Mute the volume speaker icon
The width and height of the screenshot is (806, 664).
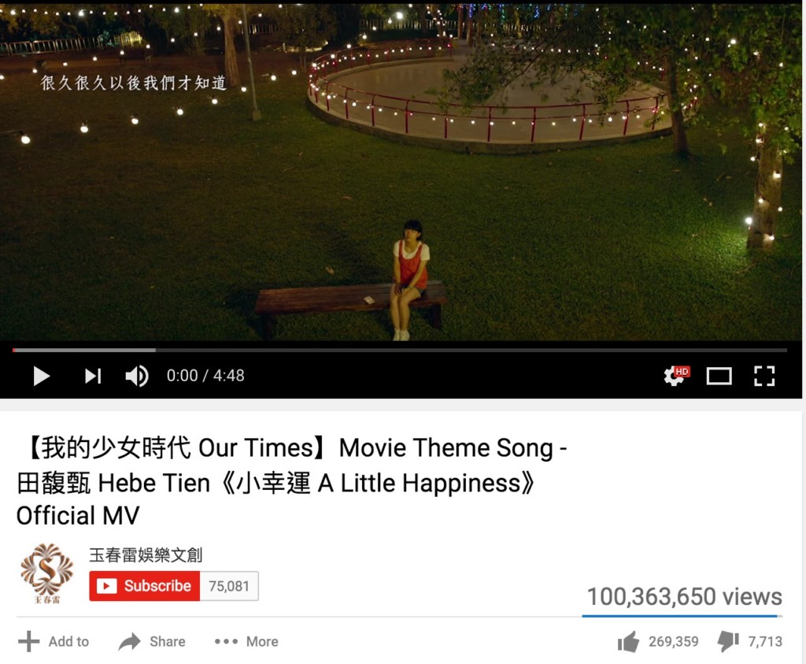coord(137,376)
